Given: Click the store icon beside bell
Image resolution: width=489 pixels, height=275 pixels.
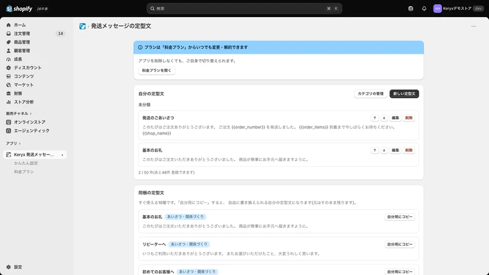Looking at the screenshot, I should pos(411,9).
